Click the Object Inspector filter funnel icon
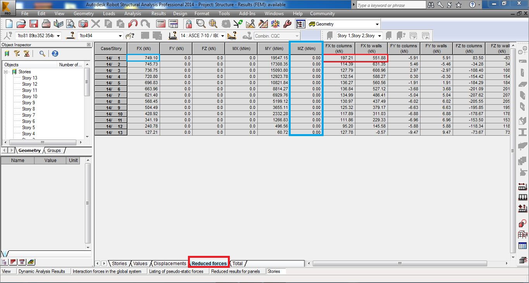The width and height of the screenshot is (529, 283). [17, 53]
